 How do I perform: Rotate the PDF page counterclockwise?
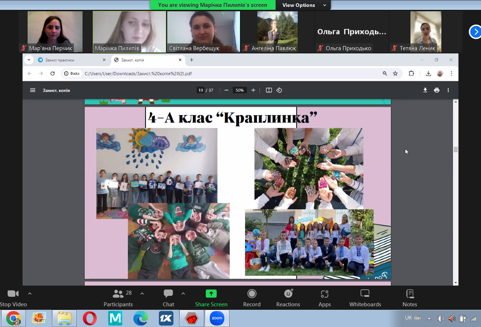click(279, 90)
